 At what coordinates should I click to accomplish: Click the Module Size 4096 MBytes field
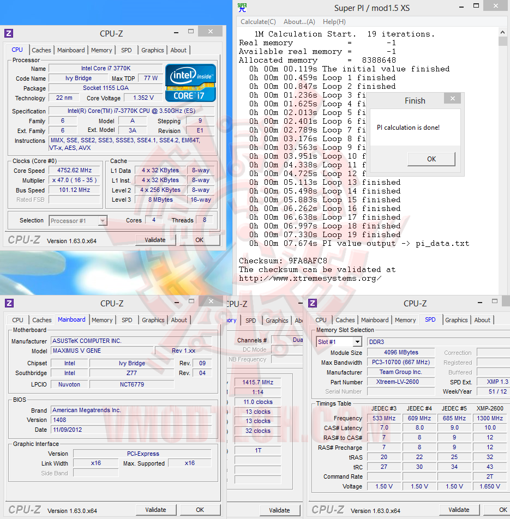(x=401, y=352)
